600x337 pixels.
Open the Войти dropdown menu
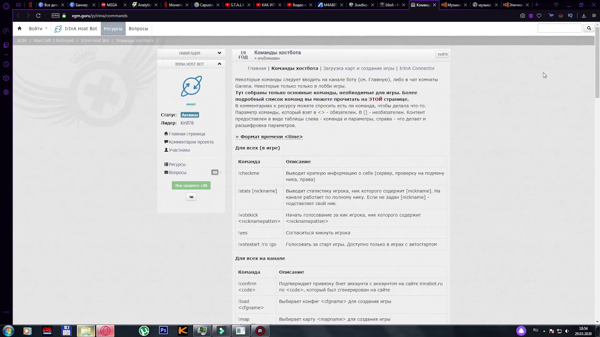38,29
